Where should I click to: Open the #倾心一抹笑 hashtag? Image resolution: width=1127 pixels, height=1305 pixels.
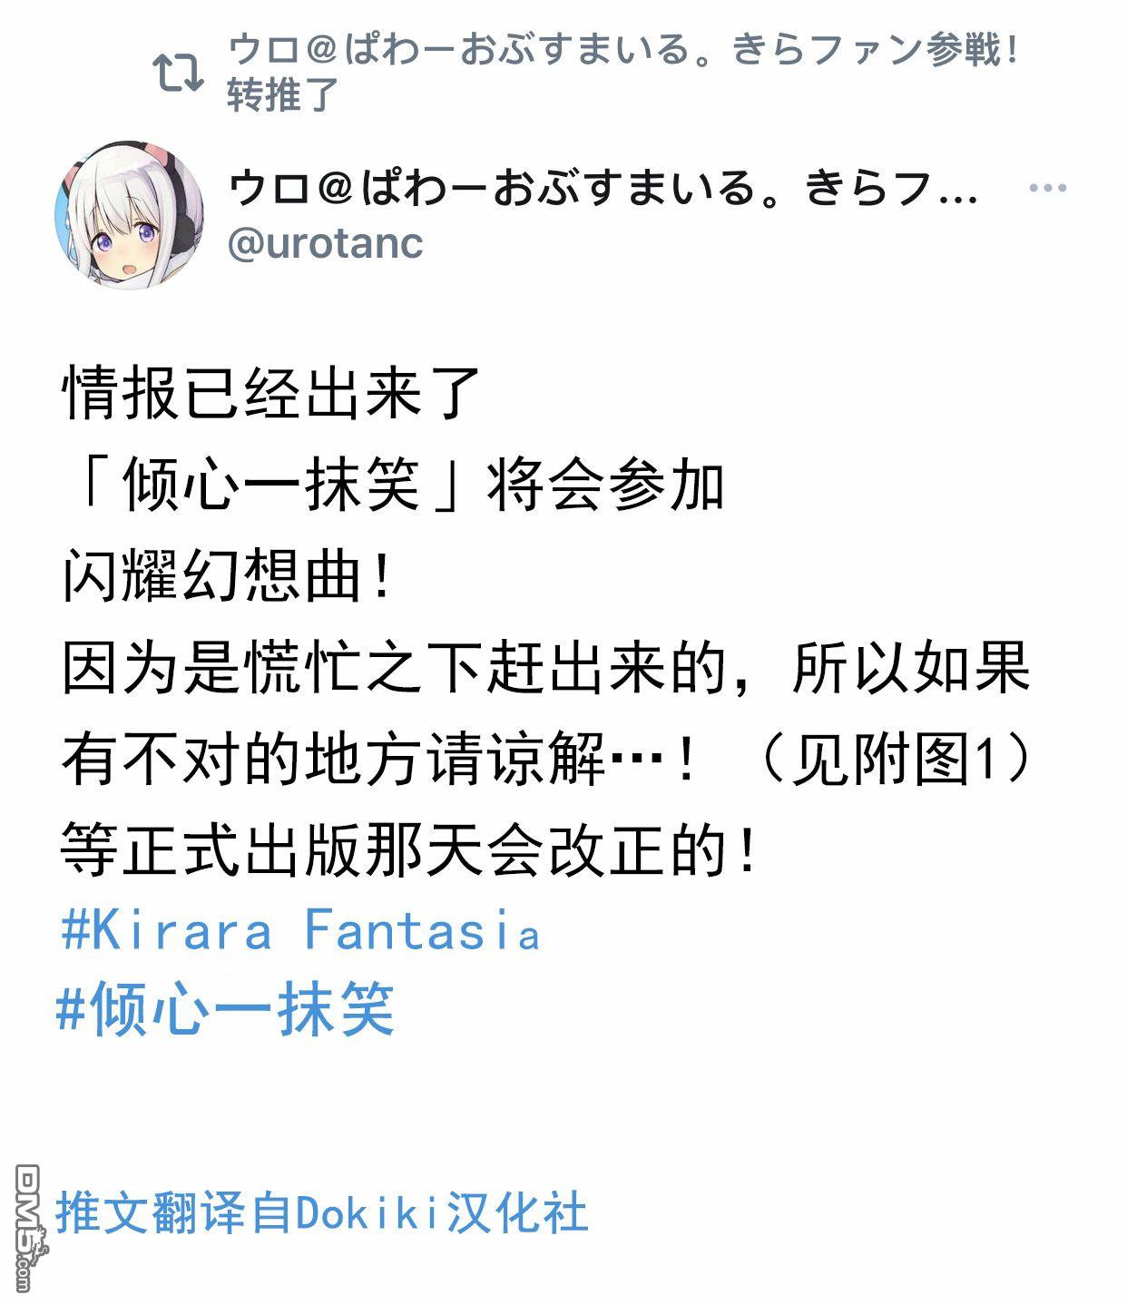click(225, 1008)
